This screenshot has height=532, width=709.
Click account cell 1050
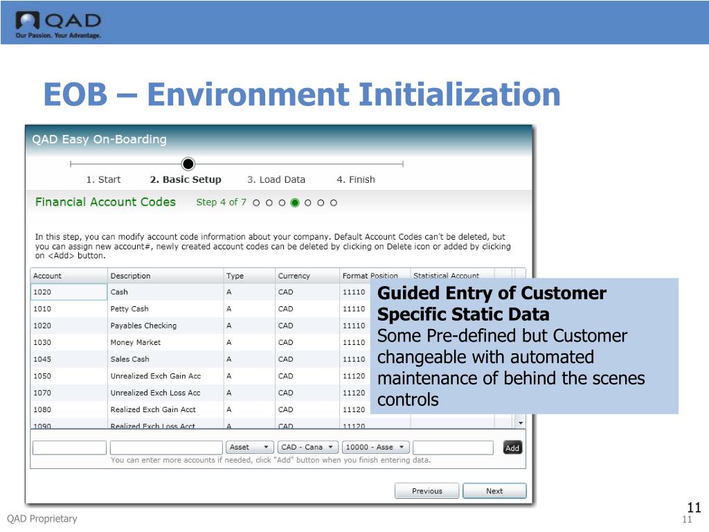tap(69, 376)
